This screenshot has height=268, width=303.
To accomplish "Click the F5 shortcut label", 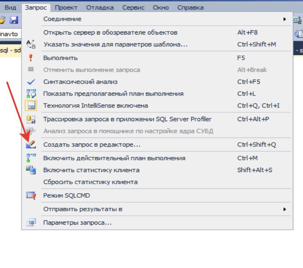I will pyautogui.click(x=241, y=58).
